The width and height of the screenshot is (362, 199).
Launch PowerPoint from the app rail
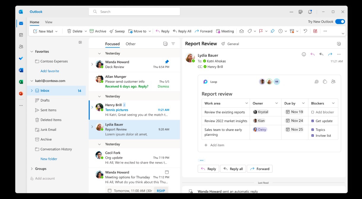[x=21, y=94]
